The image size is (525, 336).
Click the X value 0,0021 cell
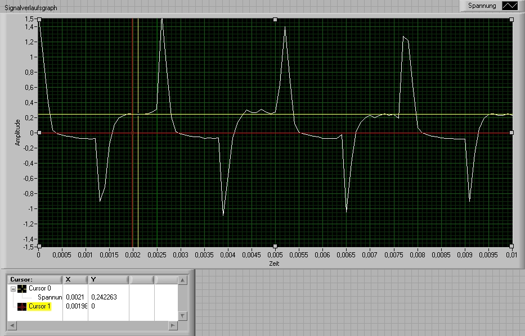point(75,297)
